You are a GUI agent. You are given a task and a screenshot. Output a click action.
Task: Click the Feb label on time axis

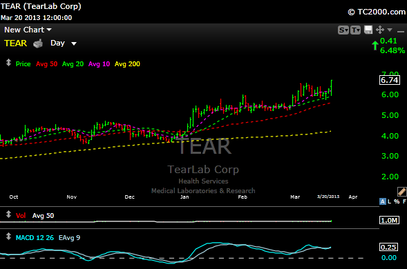coord(243,197)
